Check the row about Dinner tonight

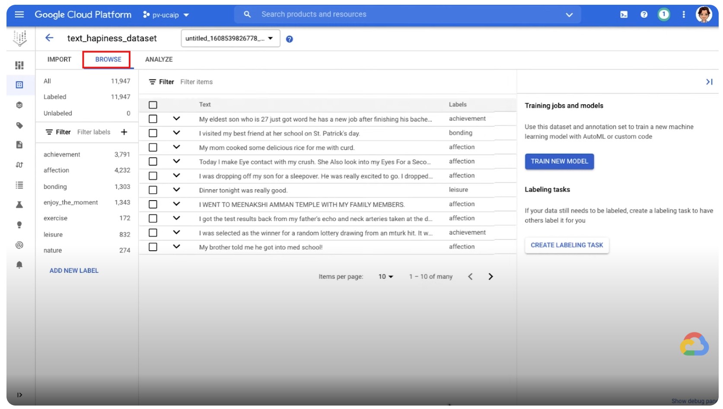[x=153, y=190]
